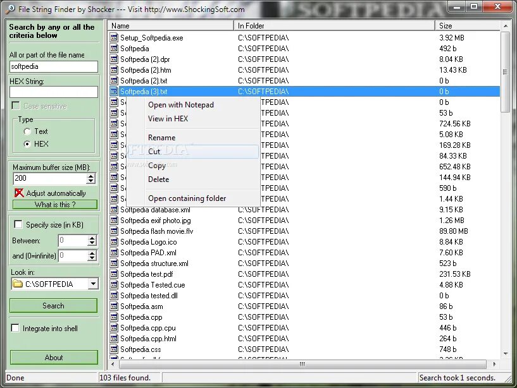Click file icon beside Softpedia (2).txt

114,81
